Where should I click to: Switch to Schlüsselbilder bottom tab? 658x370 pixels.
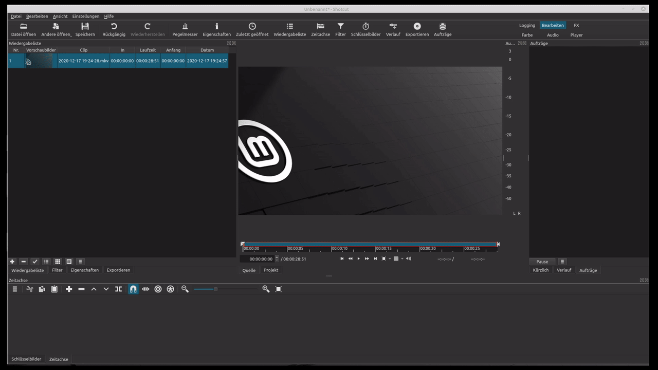pyautogui.click(x=26, y=359)
